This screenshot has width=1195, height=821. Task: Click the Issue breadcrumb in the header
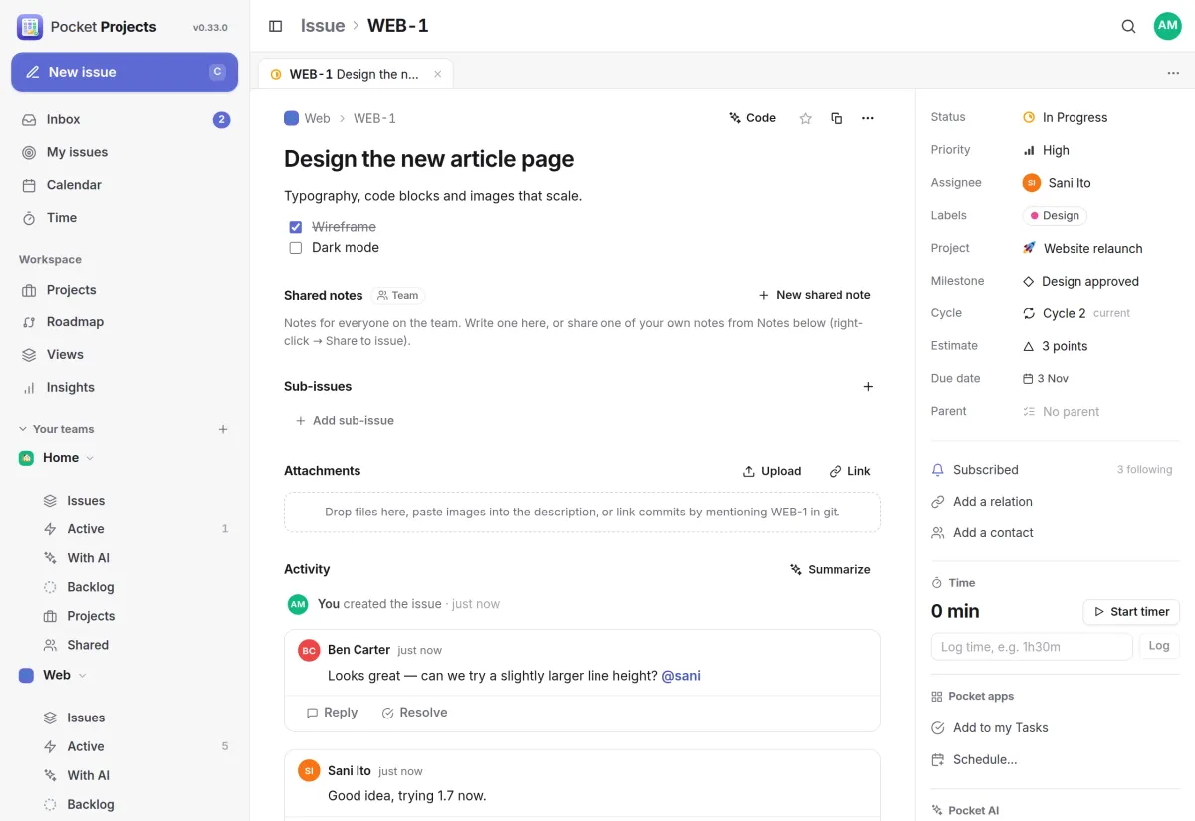tap(323, 26)
